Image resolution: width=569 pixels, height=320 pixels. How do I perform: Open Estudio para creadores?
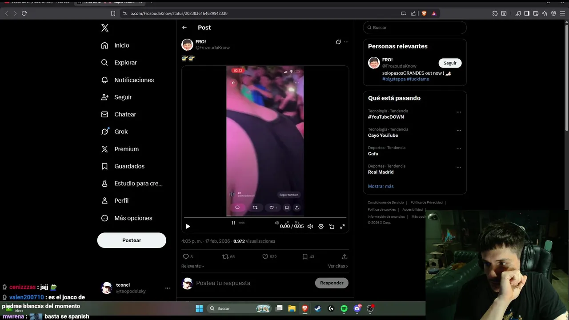tap(132, 183)
